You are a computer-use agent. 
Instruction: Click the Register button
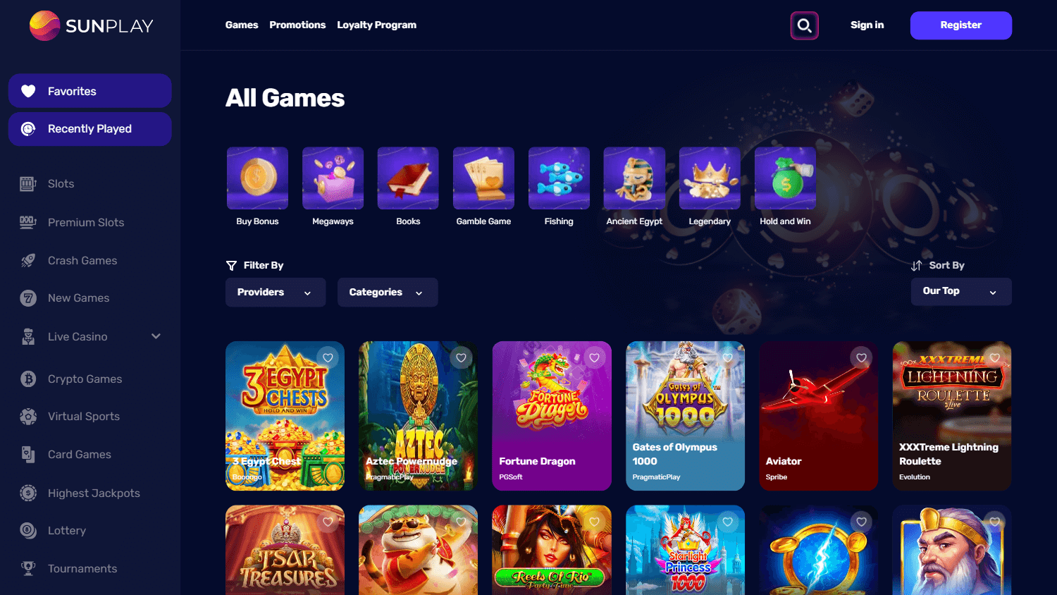click(x=961, y=25)
